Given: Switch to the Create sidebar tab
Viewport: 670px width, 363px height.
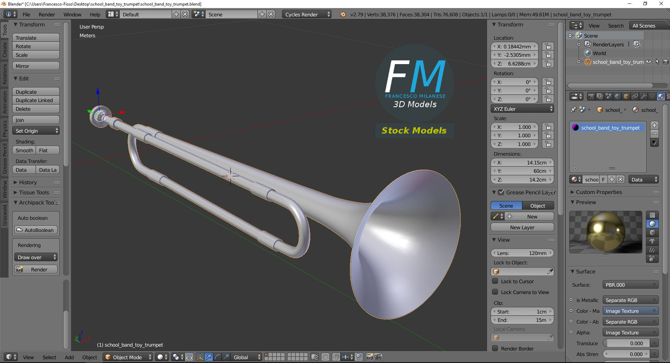Looking at the screenshot, I should pos(5,50).
